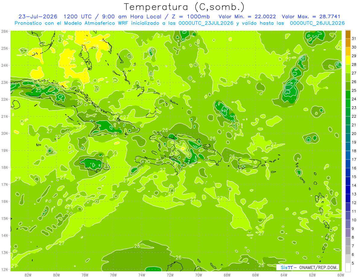Click the '26N' latitude axis label
The width and height of the screenshot is (362, 279).
click(x=4, y=31)
